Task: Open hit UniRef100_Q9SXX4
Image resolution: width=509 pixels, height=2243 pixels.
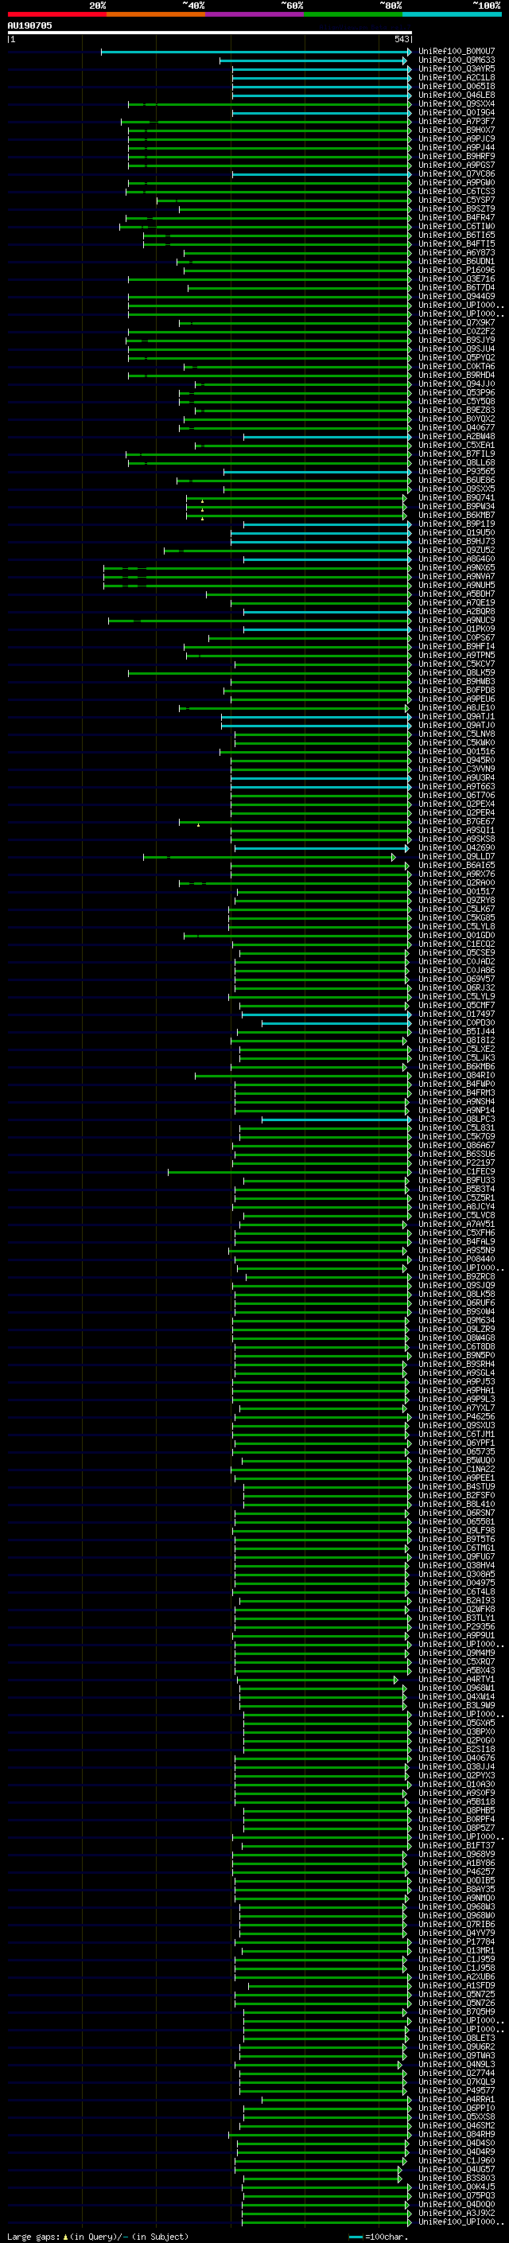Action: [457, 103]
